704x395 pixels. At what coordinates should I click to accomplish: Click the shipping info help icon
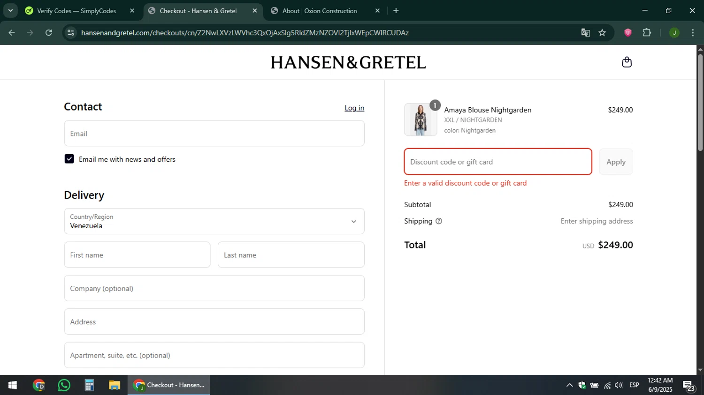(439, 221)
